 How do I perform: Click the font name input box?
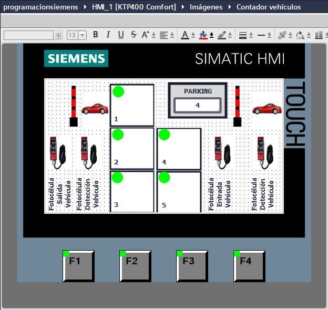point(29,35)
